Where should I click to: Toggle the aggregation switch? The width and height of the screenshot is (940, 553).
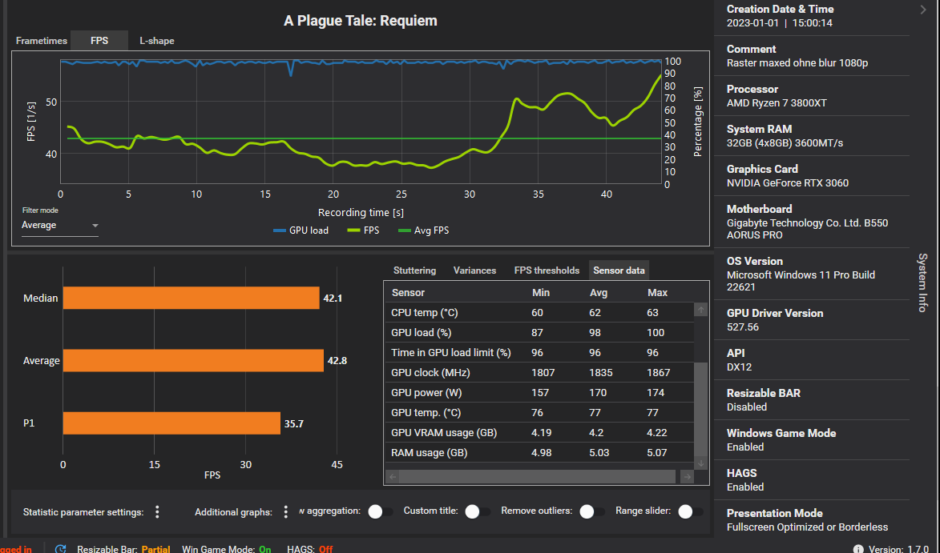point(381,511)
